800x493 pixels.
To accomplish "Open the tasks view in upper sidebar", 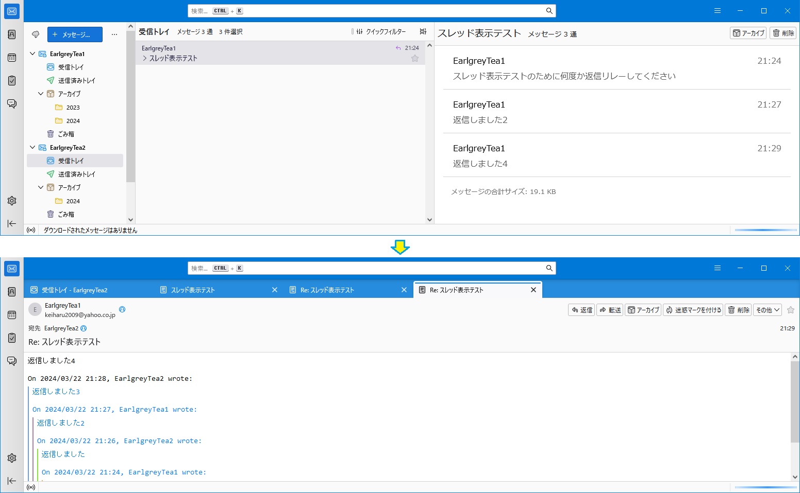I will 12,81.
